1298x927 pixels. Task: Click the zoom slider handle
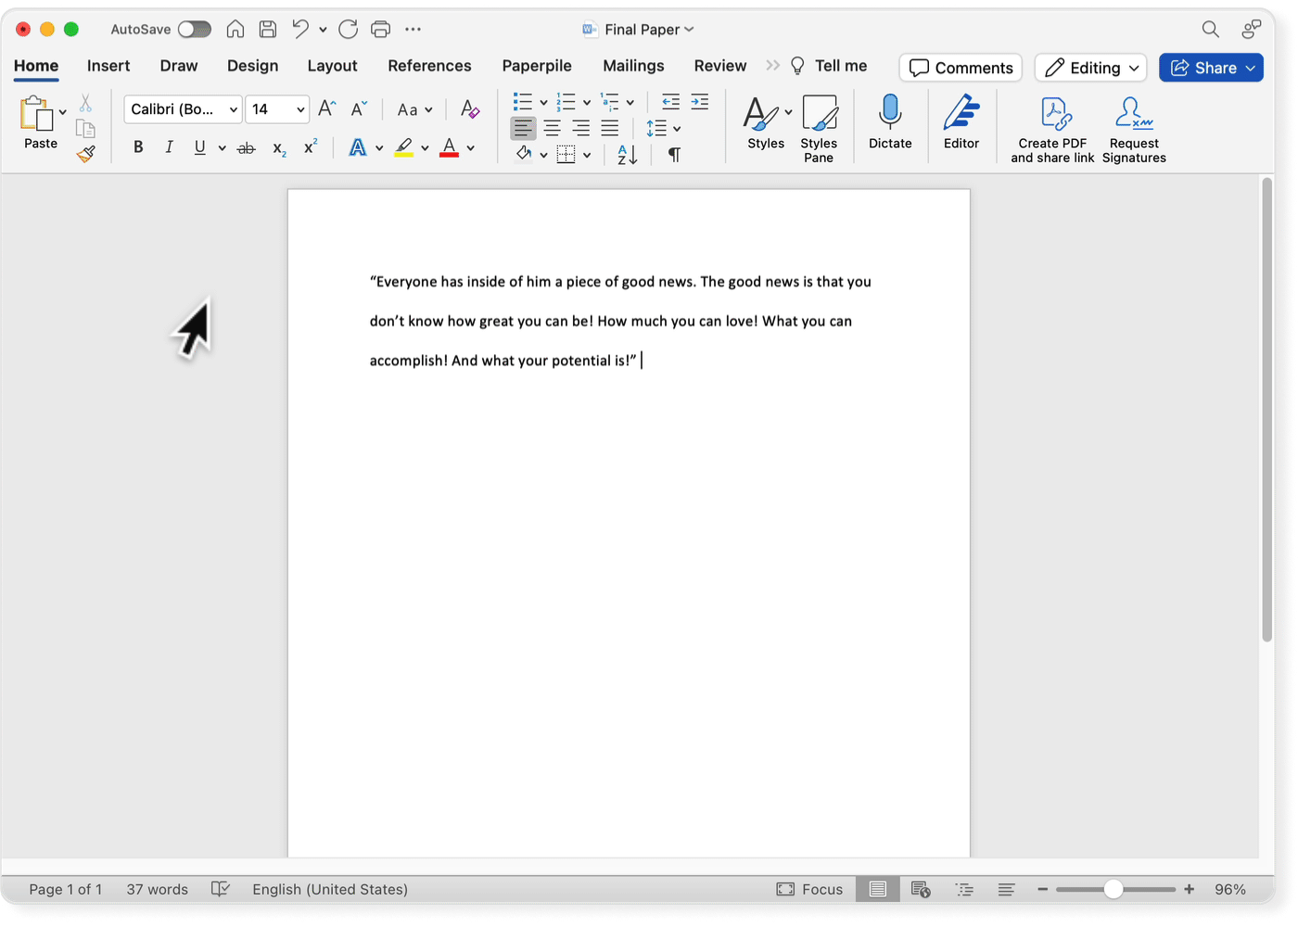[x=1113, y=889]
